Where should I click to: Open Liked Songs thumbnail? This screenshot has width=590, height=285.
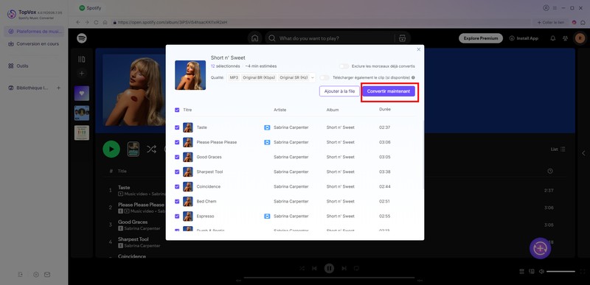pyautogui.click(x=82, y=94)
